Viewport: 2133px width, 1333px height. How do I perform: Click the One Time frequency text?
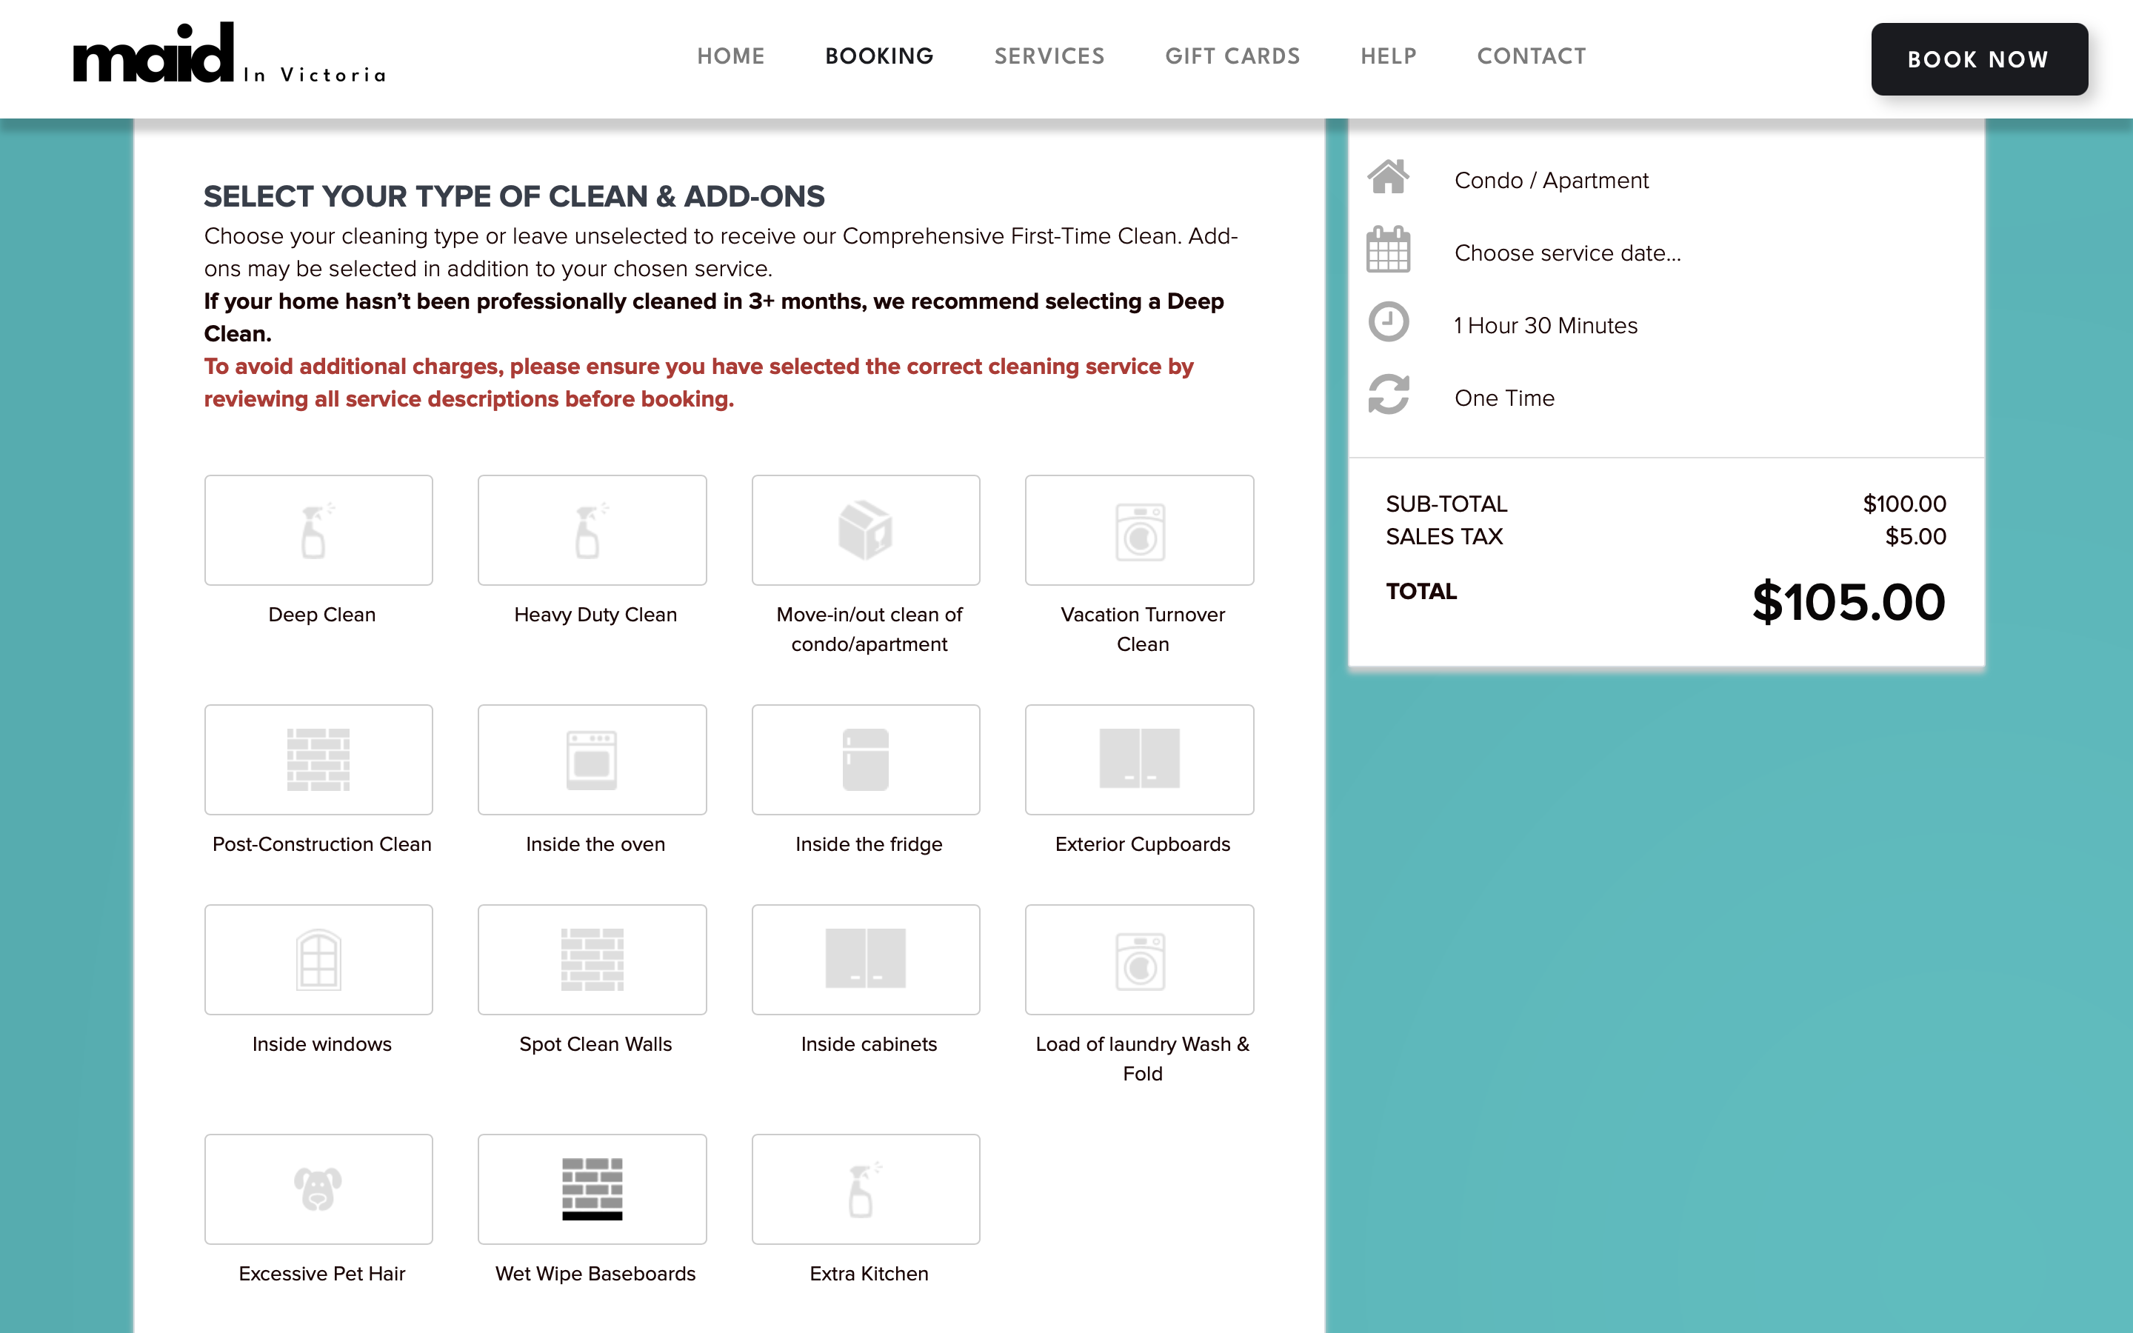coord(1503,398)
